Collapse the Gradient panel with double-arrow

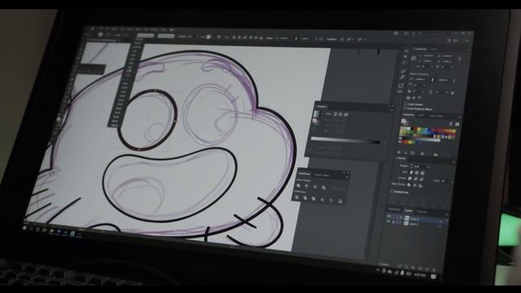pos(389,105)
